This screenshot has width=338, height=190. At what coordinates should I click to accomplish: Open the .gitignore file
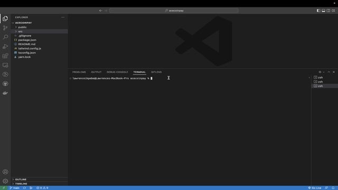click(x=40, y=36)
